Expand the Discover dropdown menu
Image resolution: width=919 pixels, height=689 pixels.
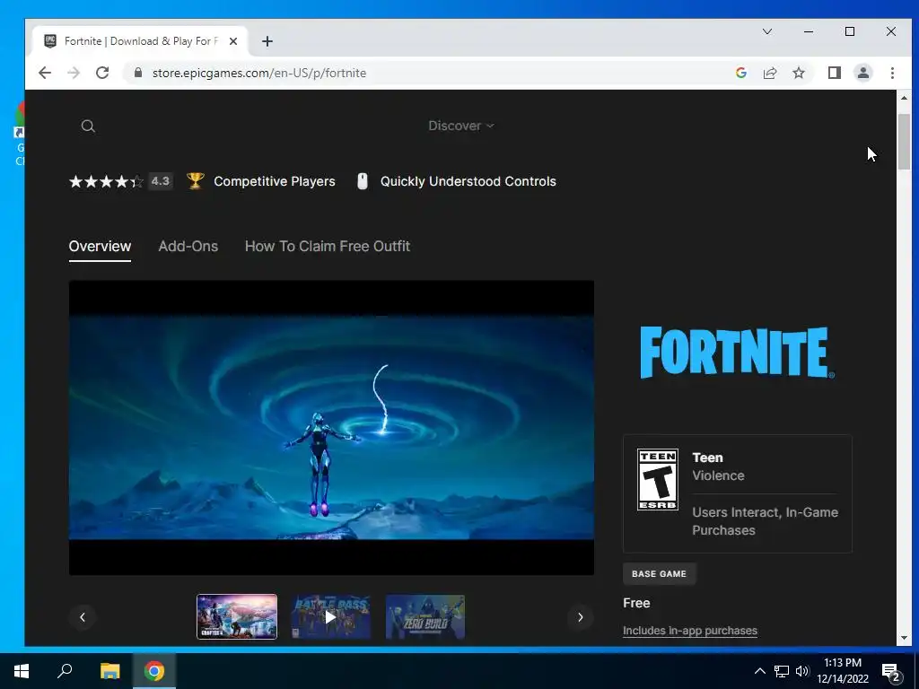461,126
